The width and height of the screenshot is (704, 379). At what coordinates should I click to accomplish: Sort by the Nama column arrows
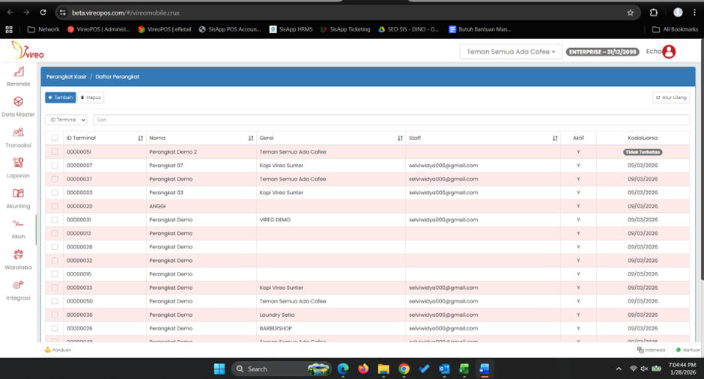tap(251, 138)
